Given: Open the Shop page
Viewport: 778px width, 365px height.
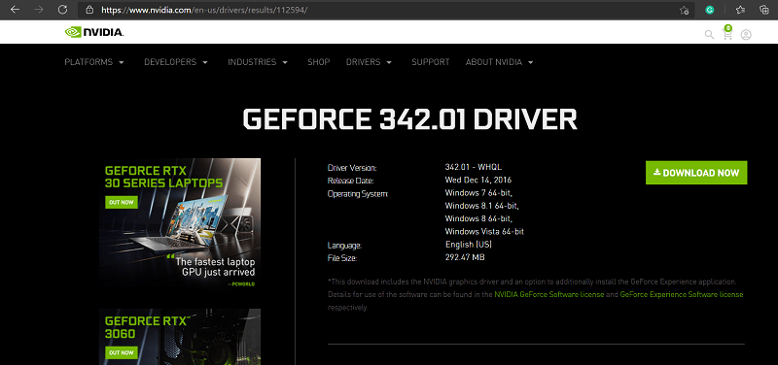Looking at the screenshot, I should pyautogui.click(x=319, y=62).
